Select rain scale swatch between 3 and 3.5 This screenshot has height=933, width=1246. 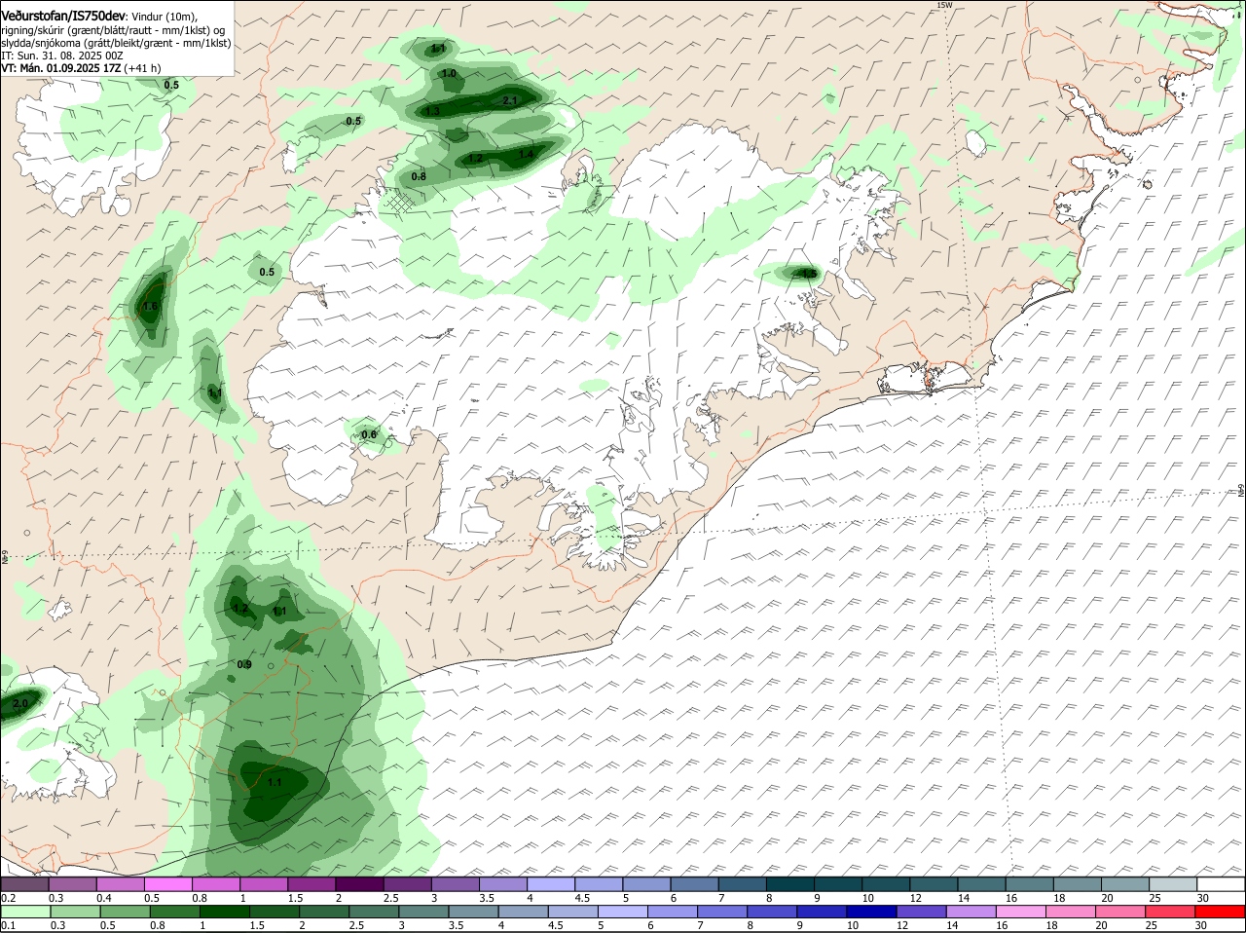[423, 912]
